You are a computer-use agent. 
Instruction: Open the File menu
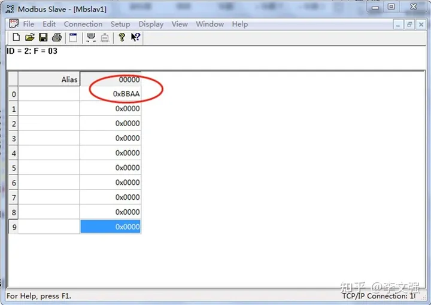tap(29, 24)
